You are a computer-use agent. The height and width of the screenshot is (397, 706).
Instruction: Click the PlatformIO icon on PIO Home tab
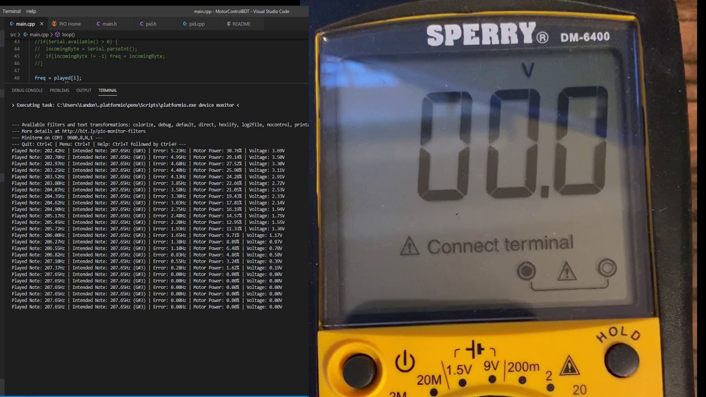tap(54, 24)
